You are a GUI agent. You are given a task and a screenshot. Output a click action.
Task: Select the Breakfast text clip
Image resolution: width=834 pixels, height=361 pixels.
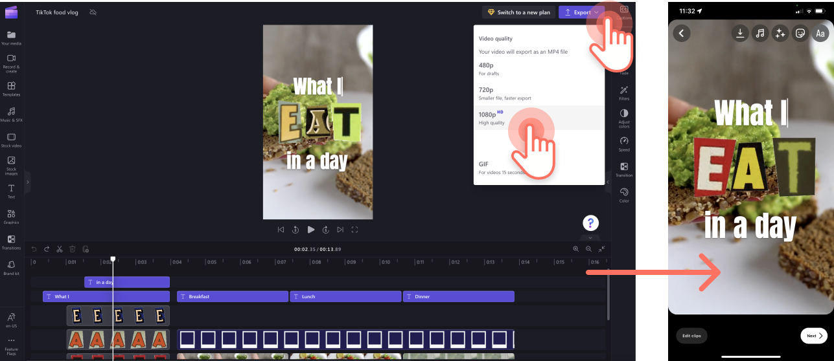point(233,296)
